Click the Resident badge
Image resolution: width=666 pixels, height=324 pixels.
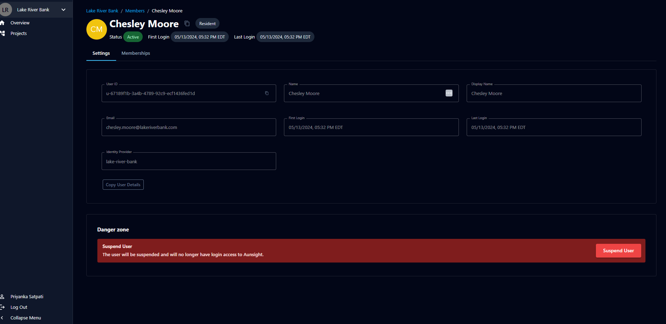pyautogui.click(x=207, y=24)
